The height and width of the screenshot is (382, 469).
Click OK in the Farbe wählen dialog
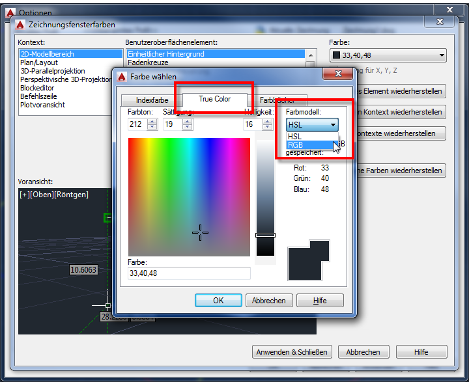point(218,301)
